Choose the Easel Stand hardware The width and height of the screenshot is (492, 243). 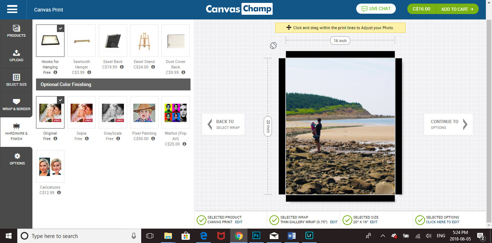(x=144, y=41)
